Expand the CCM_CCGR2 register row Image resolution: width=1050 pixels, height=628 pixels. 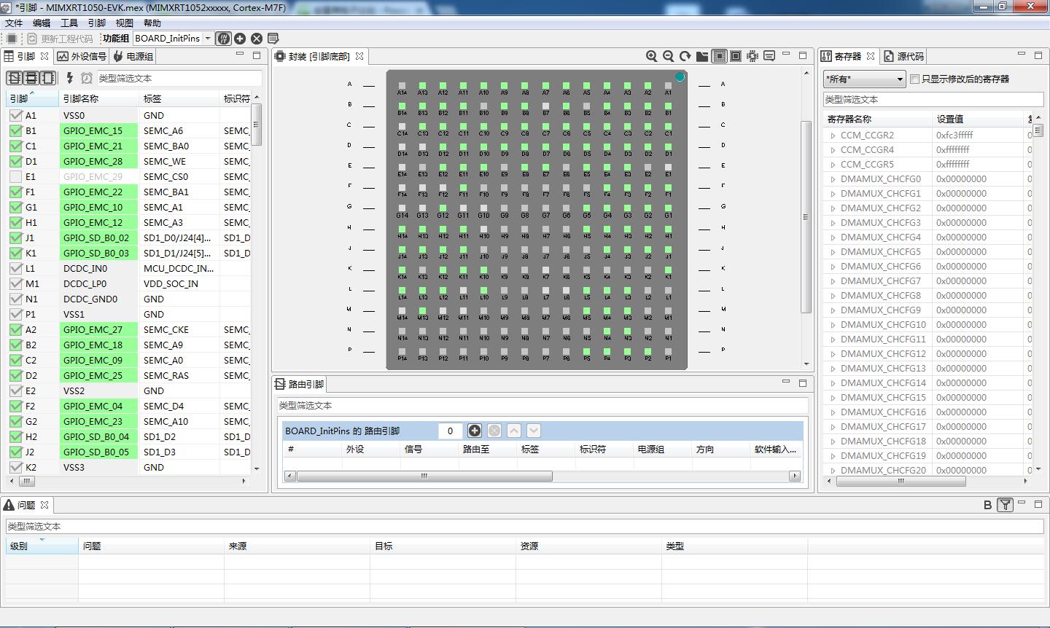coord(833,135)
